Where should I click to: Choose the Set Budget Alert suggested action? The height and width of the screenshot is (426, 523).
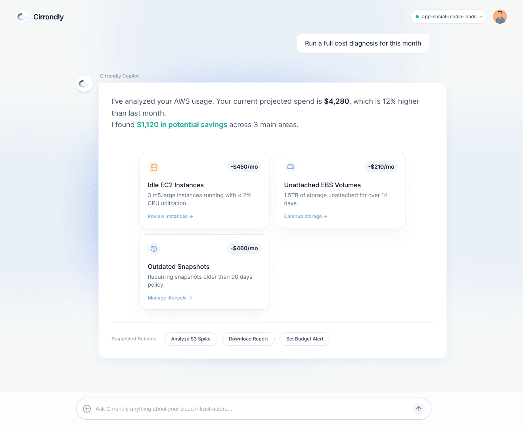pyautogui.click(x=305, y=339)
